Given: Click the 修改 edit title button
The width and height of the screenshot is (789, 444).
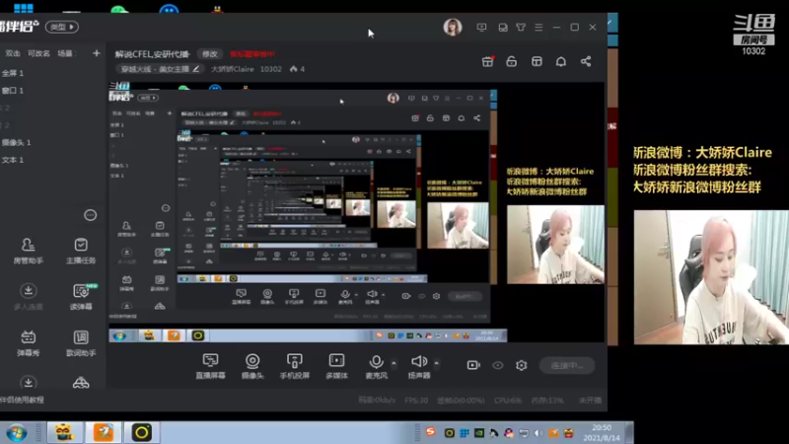Looking at the screenshot, I should point(210,54).
